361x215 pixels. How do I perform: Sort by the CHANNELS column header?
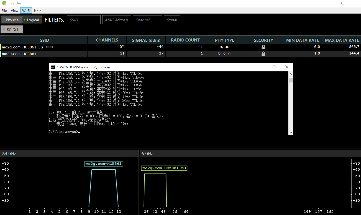pyautogui.click(x=107, y=40)
